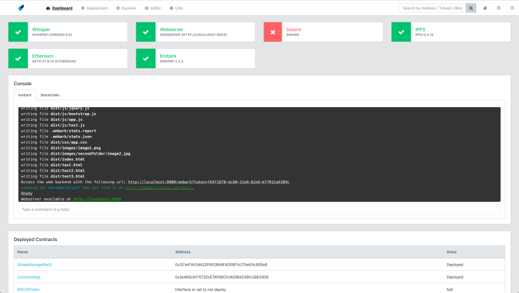519x293 pixels.
Task: Go to the Deployment section
Action: pyautogui.click(x=94, y=8)
